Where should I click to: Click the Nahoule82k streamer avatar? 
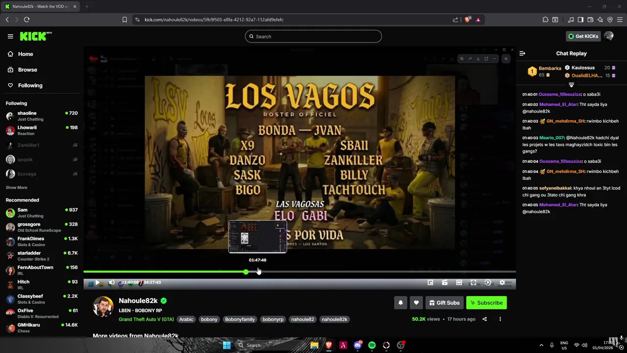(x=103, y=306)
